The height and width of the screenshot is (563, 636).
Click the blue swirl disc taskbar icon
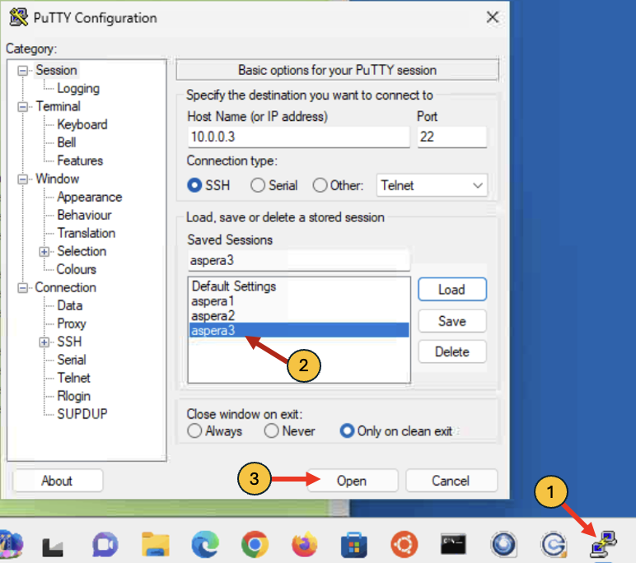coord(503,544)
